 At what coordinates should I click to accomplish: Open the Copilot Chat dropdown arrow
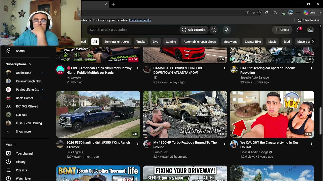(319, 13)
